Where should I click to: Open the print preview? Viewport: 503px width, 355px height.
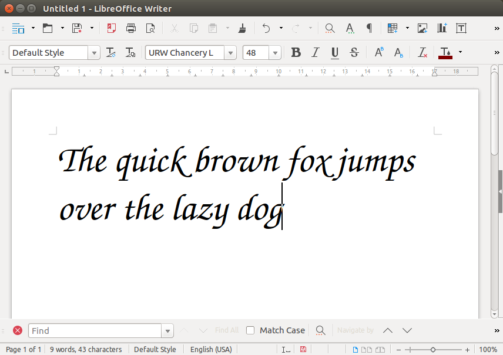150,28
